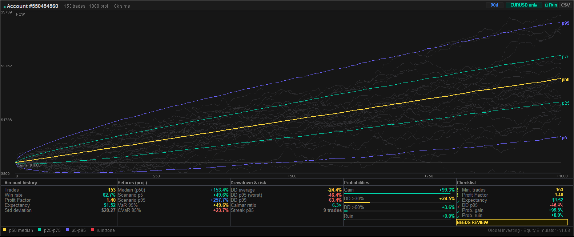
Task: Click the red cross beside DD p95
Action: [x=458, y=206]
